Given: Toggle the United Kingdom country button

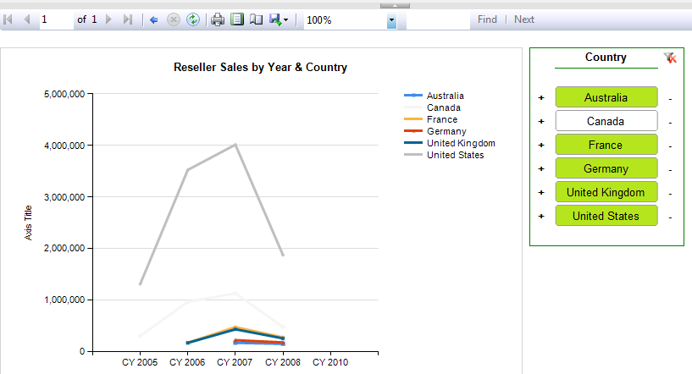Looking at the screenshot, I should pyautogui.click(x=606, y=192).
